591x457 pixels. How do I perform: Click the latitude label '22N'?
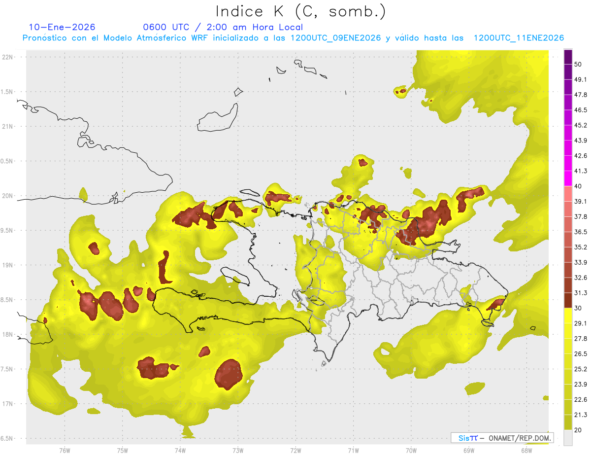tap(7, 57)
